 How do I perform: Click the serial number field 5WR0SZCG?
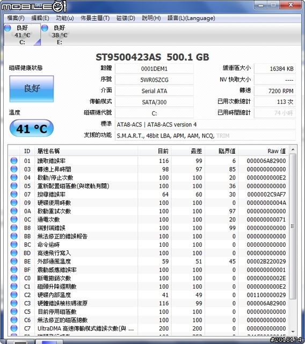154,80
